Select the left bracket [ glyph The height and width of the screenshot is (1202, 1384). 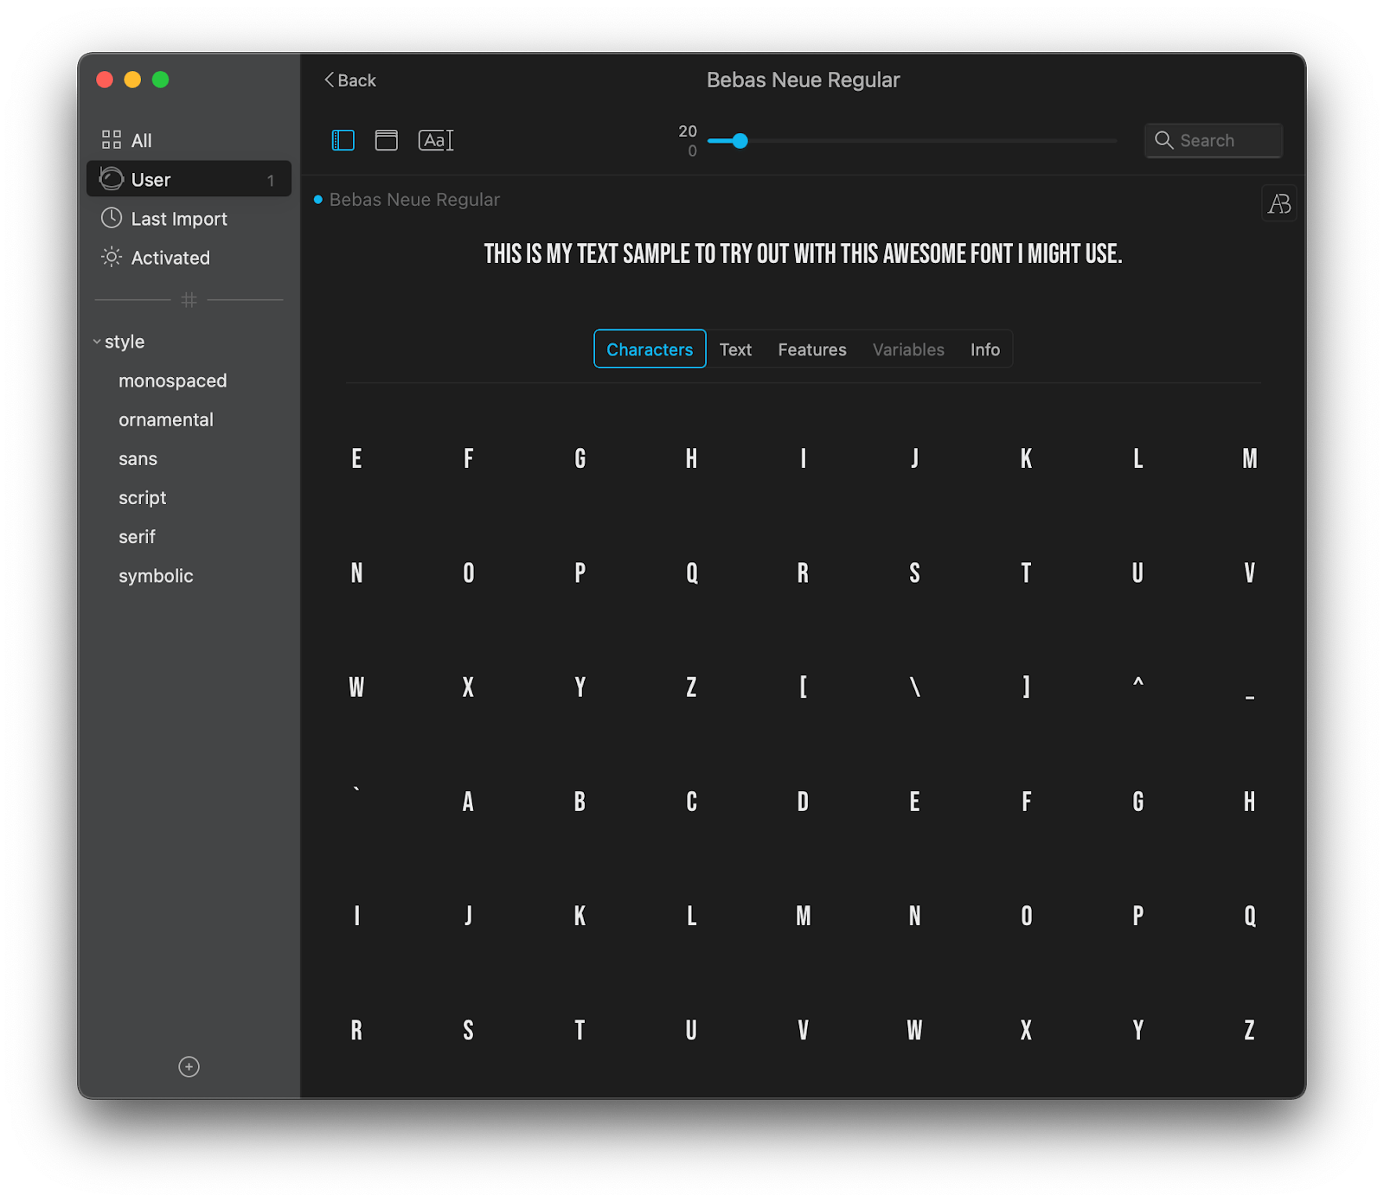[x=804, y=687]
